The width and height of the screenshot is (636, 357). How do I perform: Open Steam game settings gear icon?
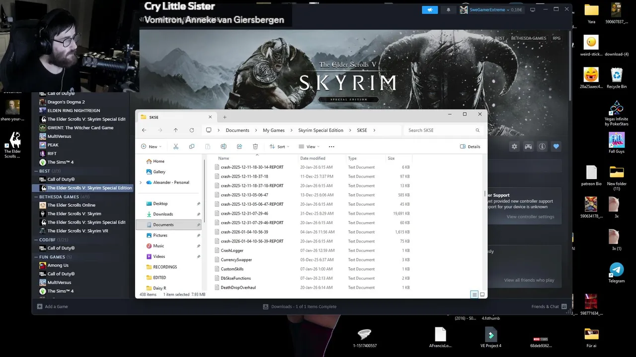click(514, 146)
